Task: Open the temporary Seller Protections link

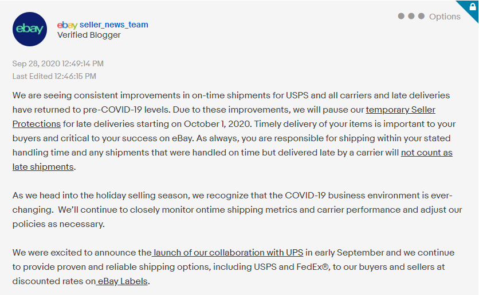Action: pyautogui.click(x=401, y=109)
